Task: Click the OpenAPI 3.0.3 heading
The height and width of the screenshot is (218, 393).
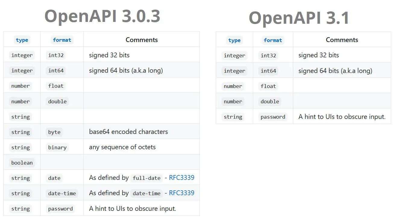Action: click(102, 16)
